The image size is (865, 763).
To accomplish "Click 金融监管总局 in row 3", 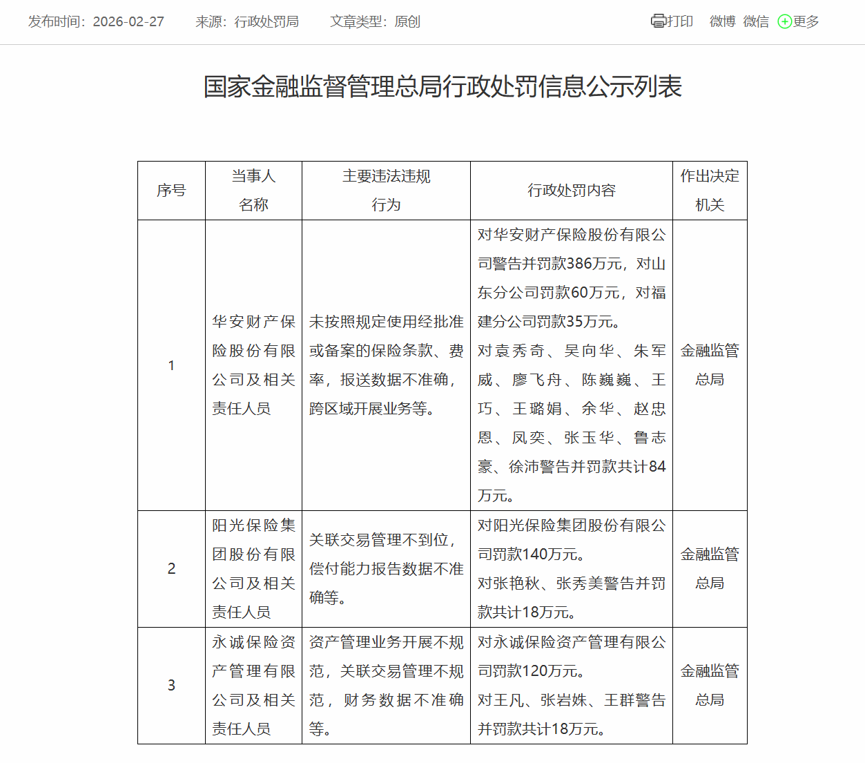I will point(710,686).
